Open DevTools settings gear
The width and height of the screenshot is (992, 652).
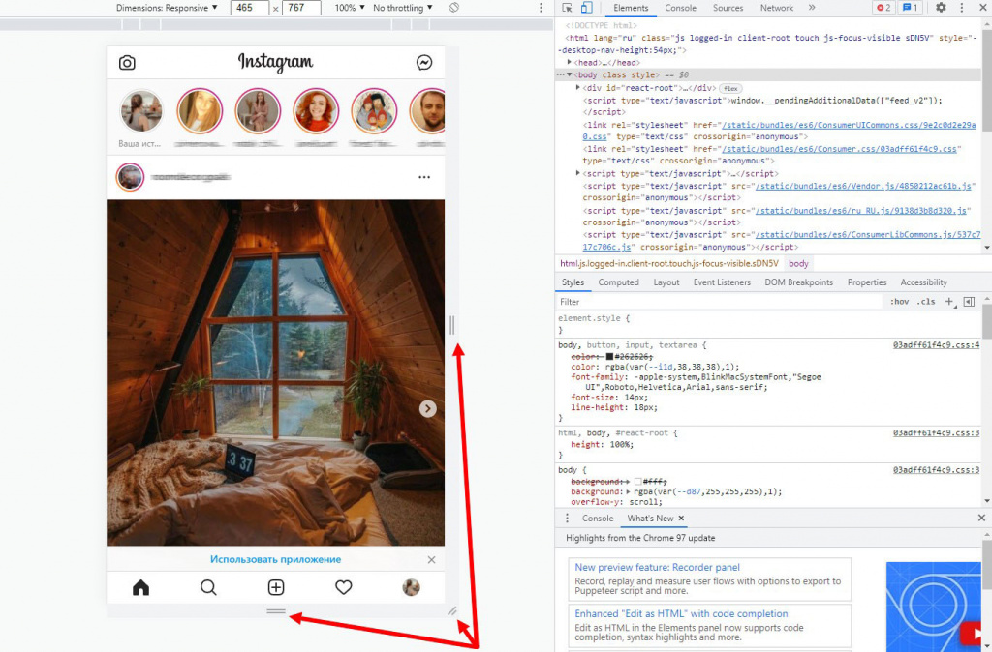(x=941, y=8)
